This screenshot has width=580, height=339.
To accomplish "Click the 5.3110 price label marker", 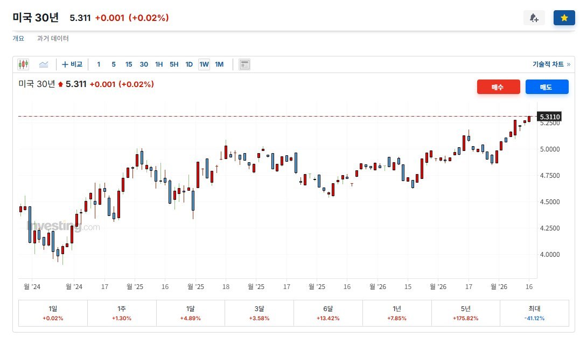I will click(549, 117).
